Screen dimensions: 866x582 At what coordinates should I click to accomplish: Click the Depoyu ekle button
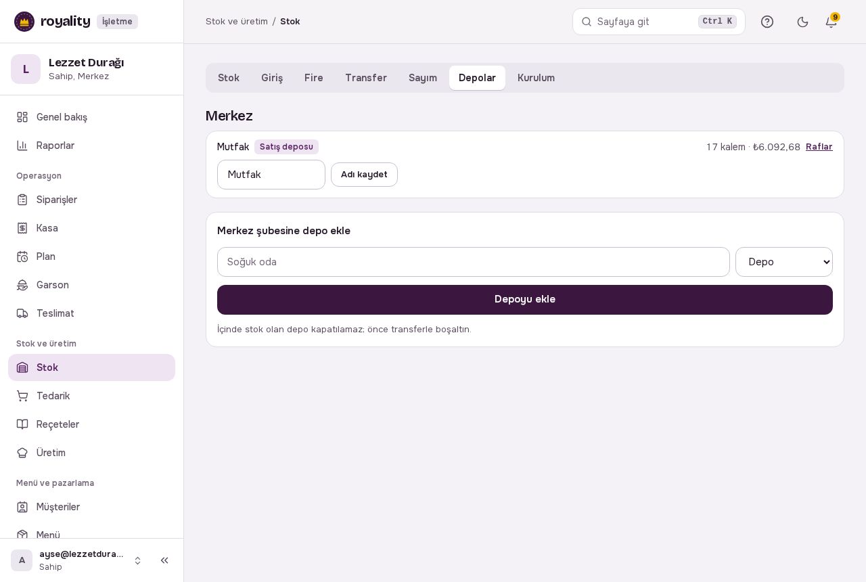click(525, 300)
